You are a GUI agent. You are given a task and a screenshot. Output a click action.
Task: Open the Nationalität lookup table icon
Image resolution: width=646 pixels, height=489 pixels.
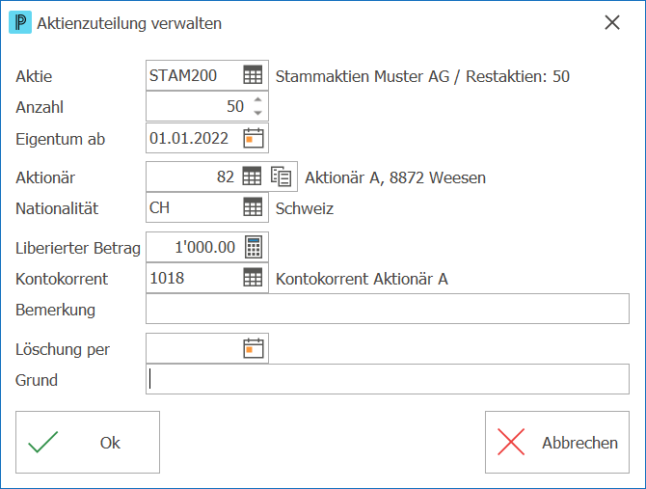[253, 206]
